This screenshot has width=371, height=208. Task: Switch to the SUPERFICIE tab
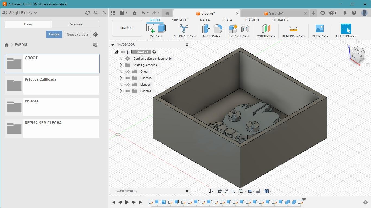point(180,20)
